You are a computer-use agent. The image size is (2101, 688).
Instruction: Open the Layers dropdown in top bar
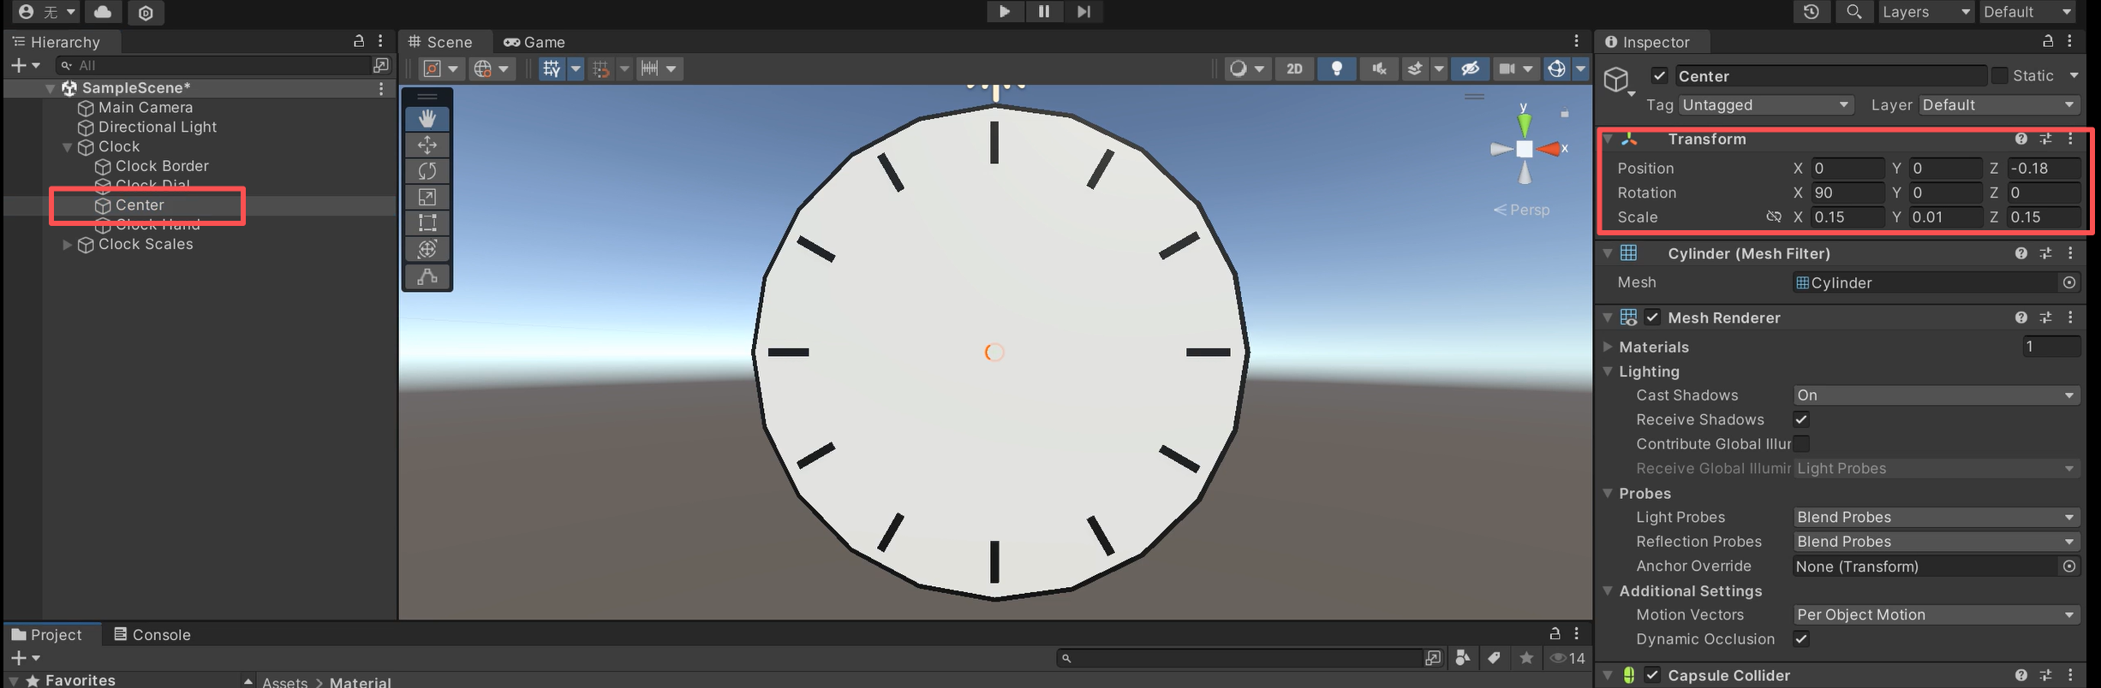1925,12
